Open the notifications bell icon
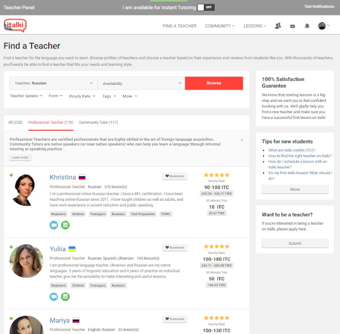Viewport: 340px width, 334px height. tap(307, 26)
